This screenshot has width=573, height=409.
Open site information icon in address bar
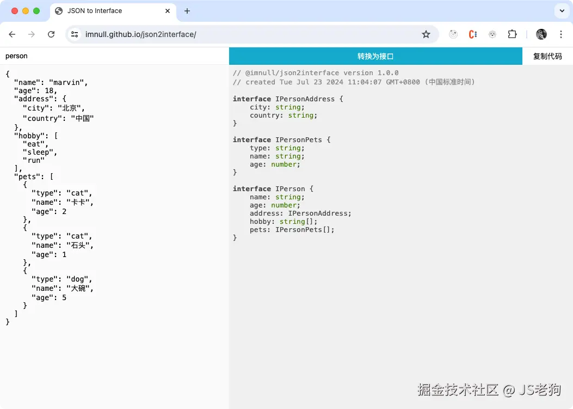click(x=75, y=34)
